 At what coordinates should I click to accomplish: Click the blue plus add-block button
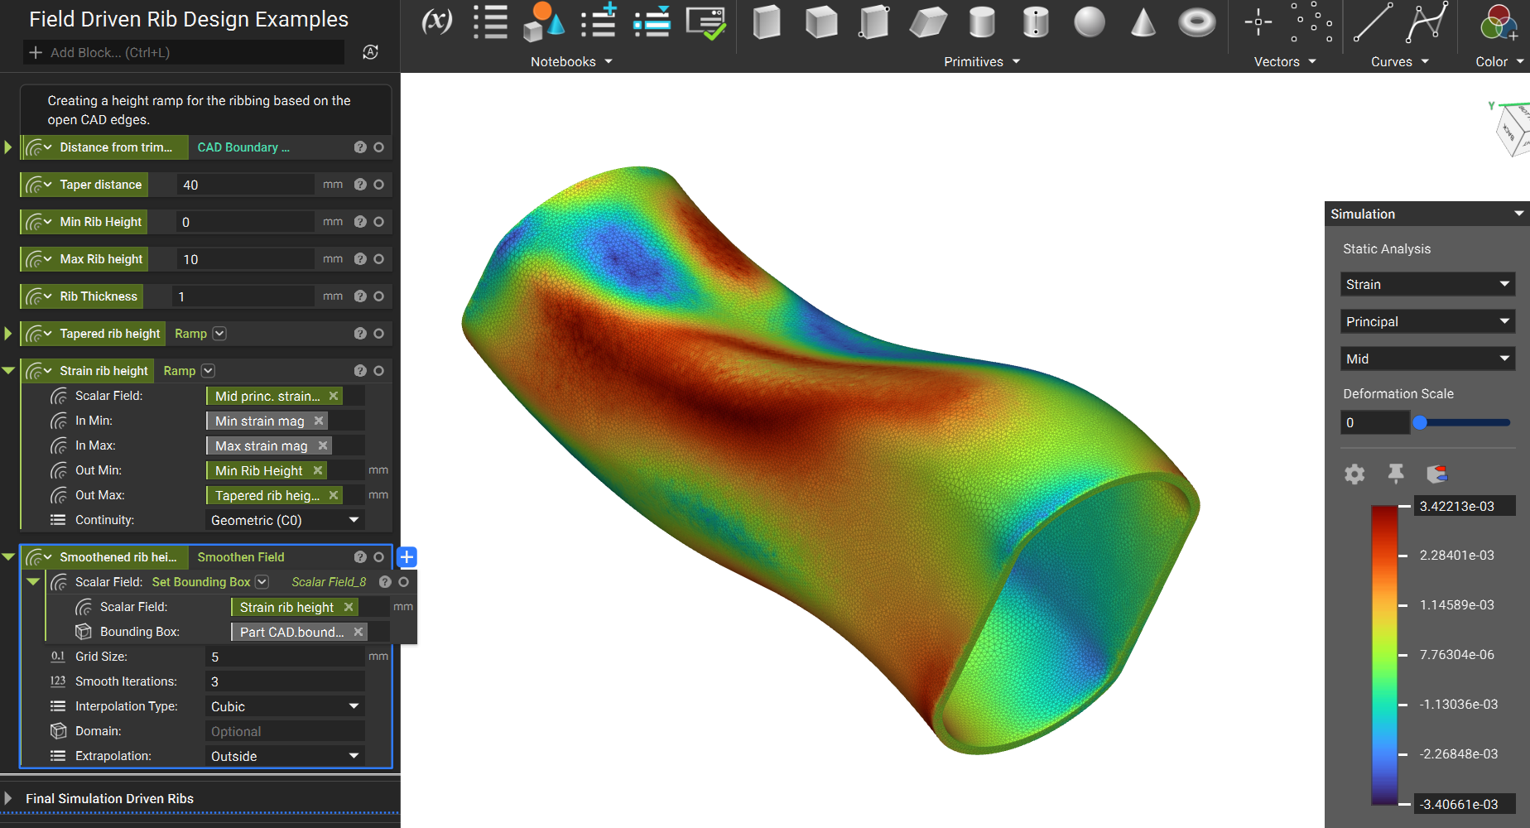coord(407,557)
